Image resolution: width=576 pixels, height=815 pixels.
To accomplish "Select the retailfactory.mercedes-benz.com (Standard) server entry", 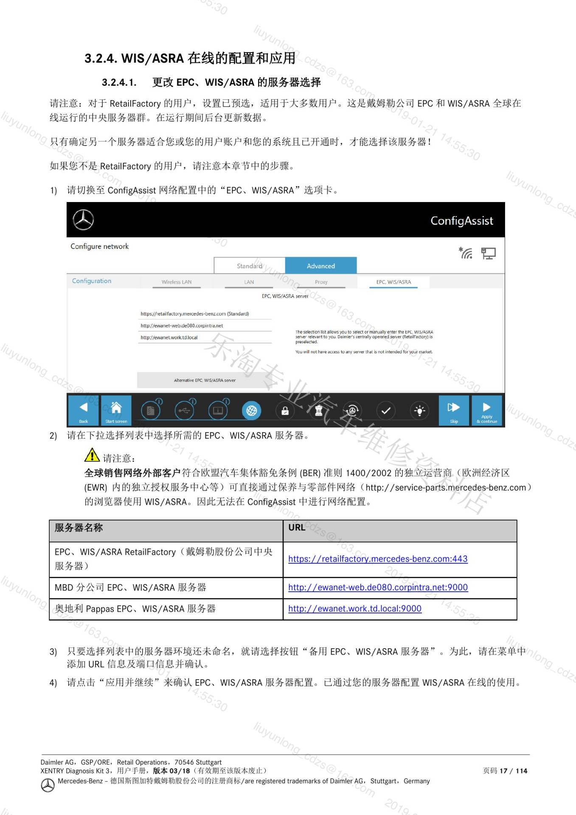I will tap(205, 314).
